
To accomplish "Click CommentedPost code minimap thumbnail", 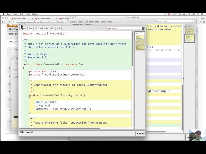I will tap(140, 41).
